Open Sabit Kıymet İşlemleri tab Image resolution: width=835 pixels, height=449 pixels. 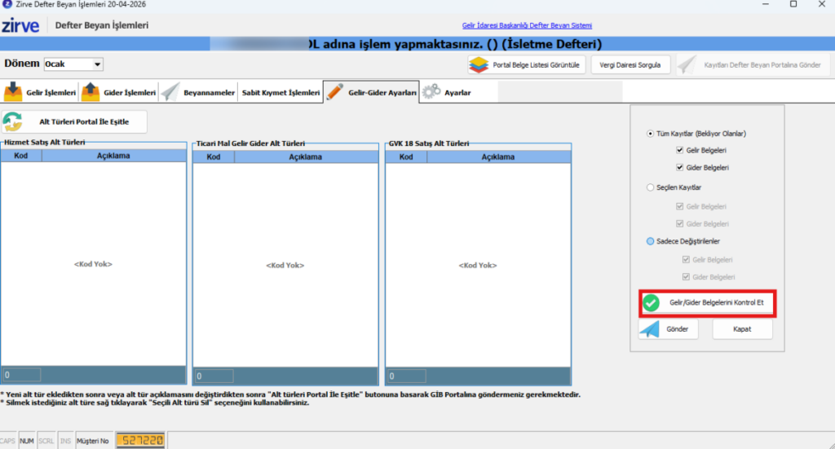[x=281, y=92]
